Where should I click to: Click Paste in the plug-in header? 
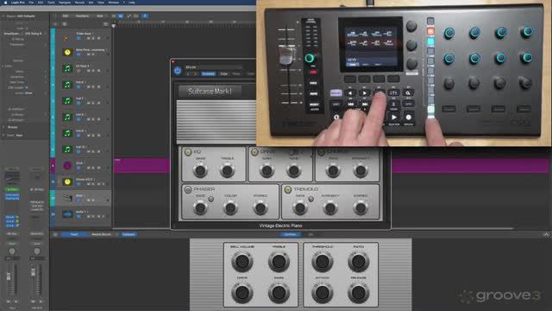pyautogui.click(x=236, y=73)
